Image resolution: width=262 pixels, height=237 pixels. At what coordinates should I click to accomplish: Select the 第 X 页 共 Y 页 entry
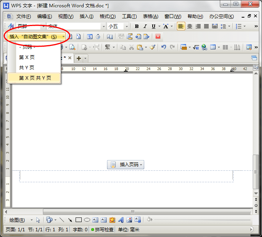pyautogui.click(x=34, y=78)
